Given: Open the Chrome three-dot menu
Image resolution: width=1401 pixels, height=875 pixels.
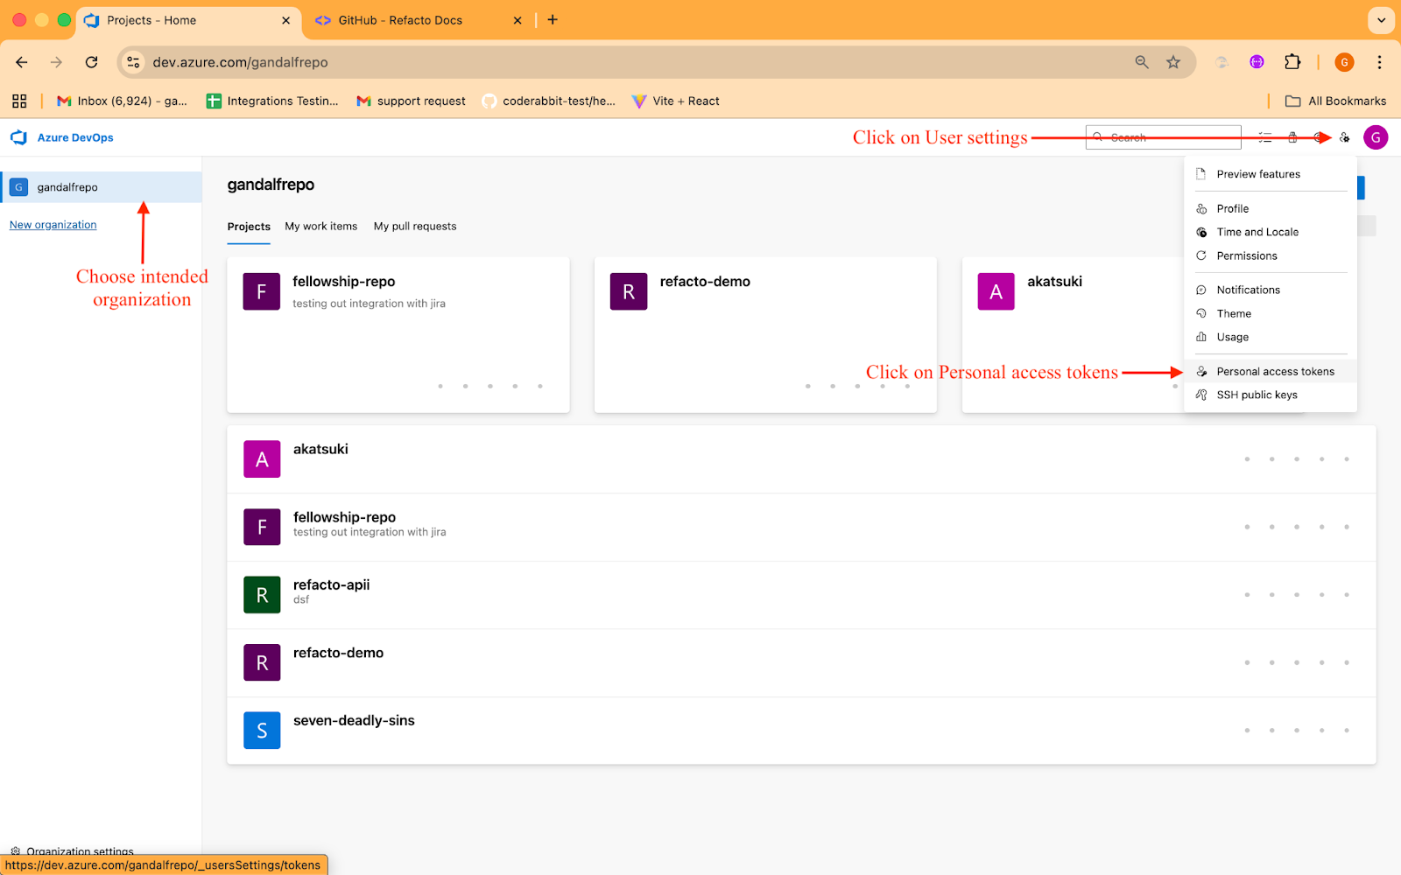Looking at the screenshot, I should (x=1379, y=62).
